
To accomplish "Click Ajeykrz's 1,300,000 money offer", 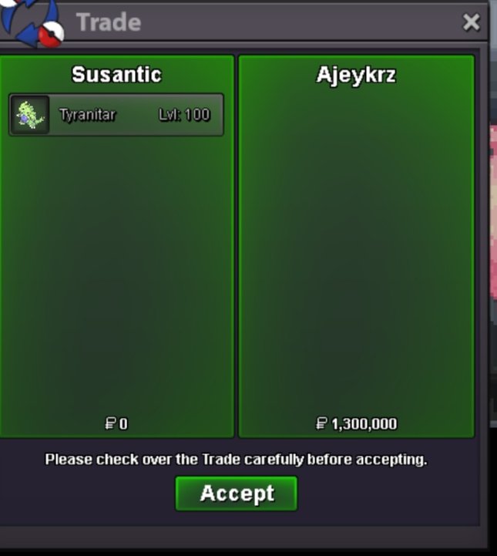I will 364,423.
